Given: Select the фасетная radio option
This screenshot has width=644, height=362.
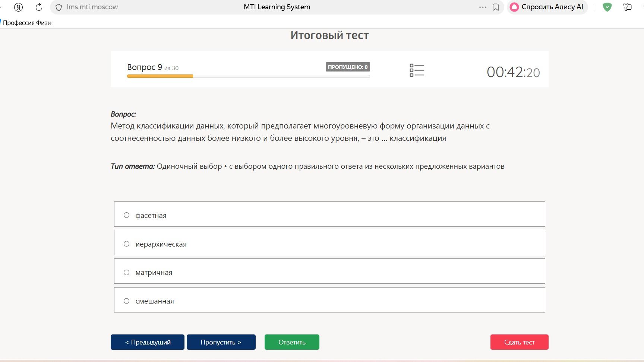Looking at the screenshot, I should [x=126, y=215].
